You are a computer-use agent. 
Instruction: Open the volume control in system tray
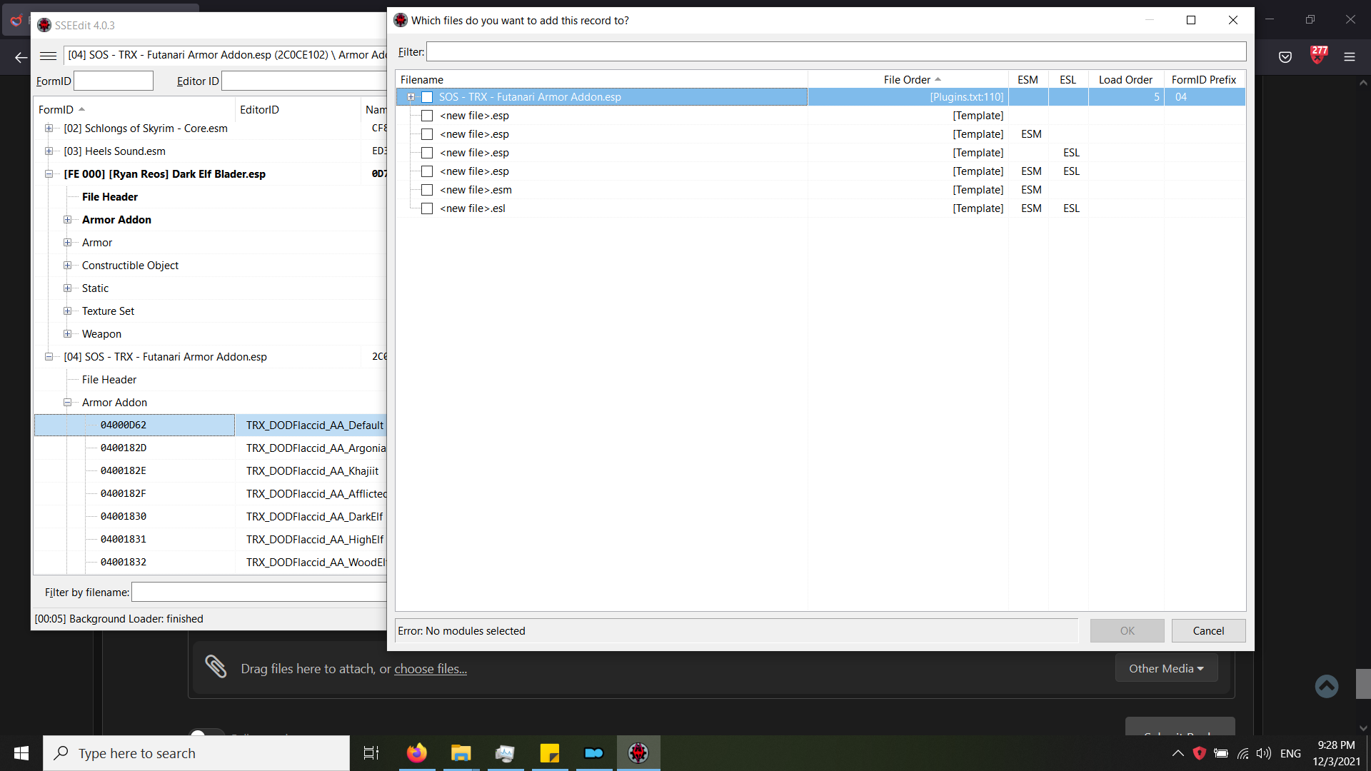(1264, 753)
